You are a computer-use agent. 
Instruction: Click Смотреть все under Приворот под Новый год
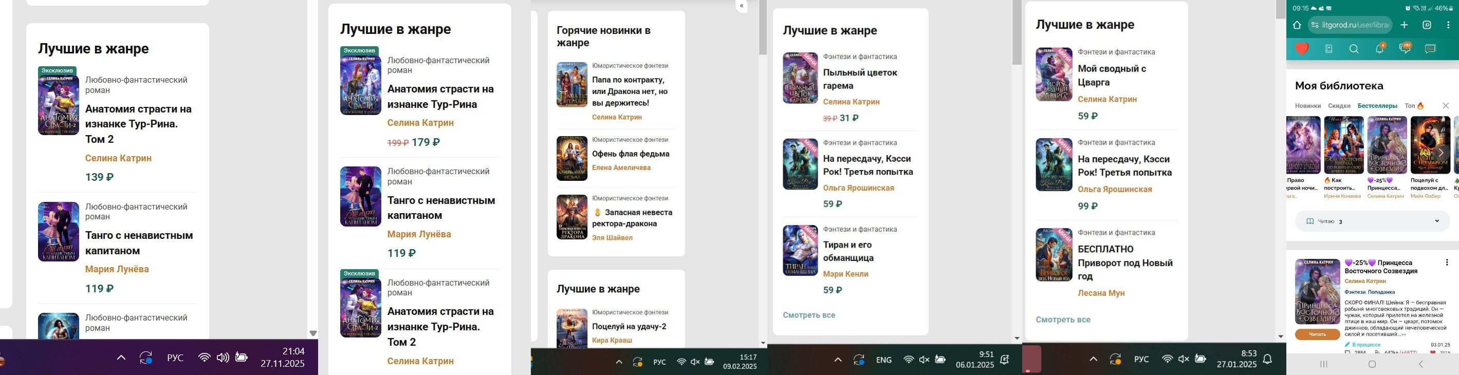click(1063, 320)
